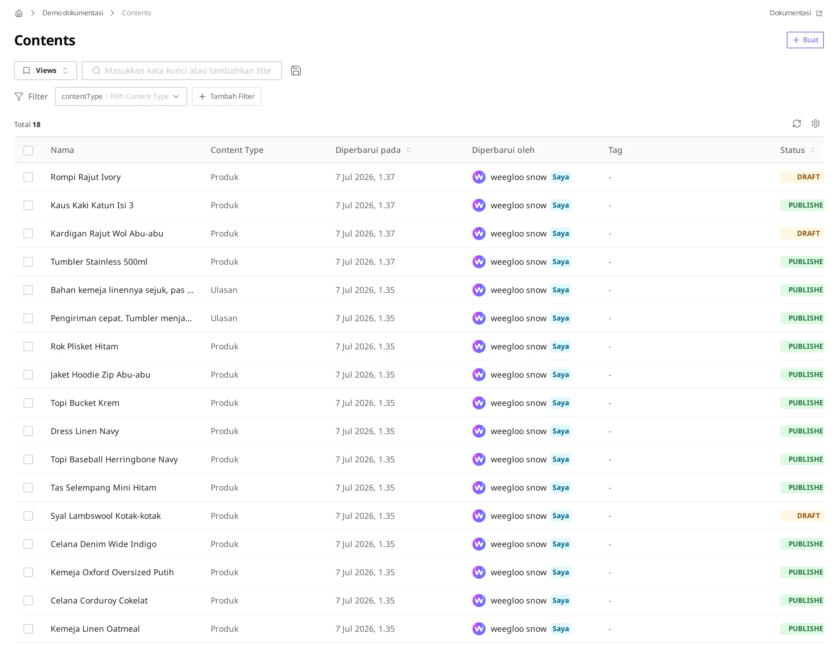The image size is (838, 647).
Task: Click the bookmark icon in Views button
Action: click(26, 71)
